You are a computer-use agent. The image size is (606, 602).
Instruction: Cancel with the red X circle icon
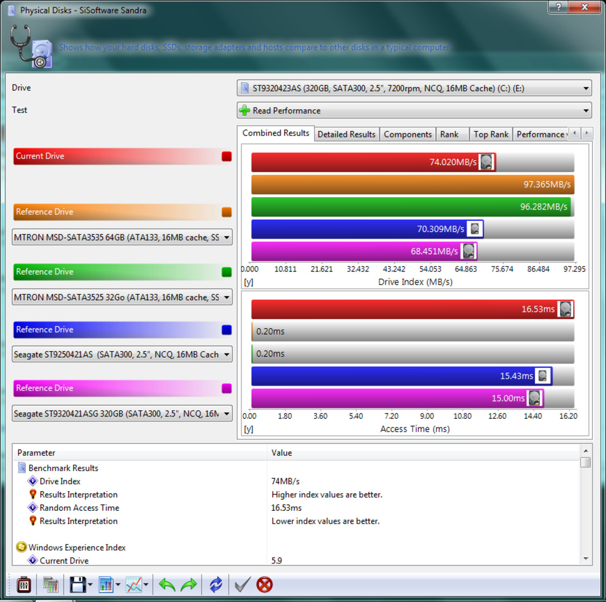point(264,584)
